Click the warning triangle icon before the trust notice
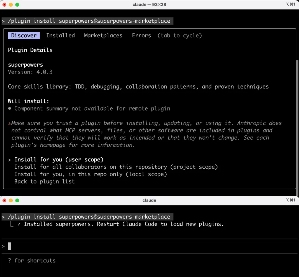 (x=10, y=124)
